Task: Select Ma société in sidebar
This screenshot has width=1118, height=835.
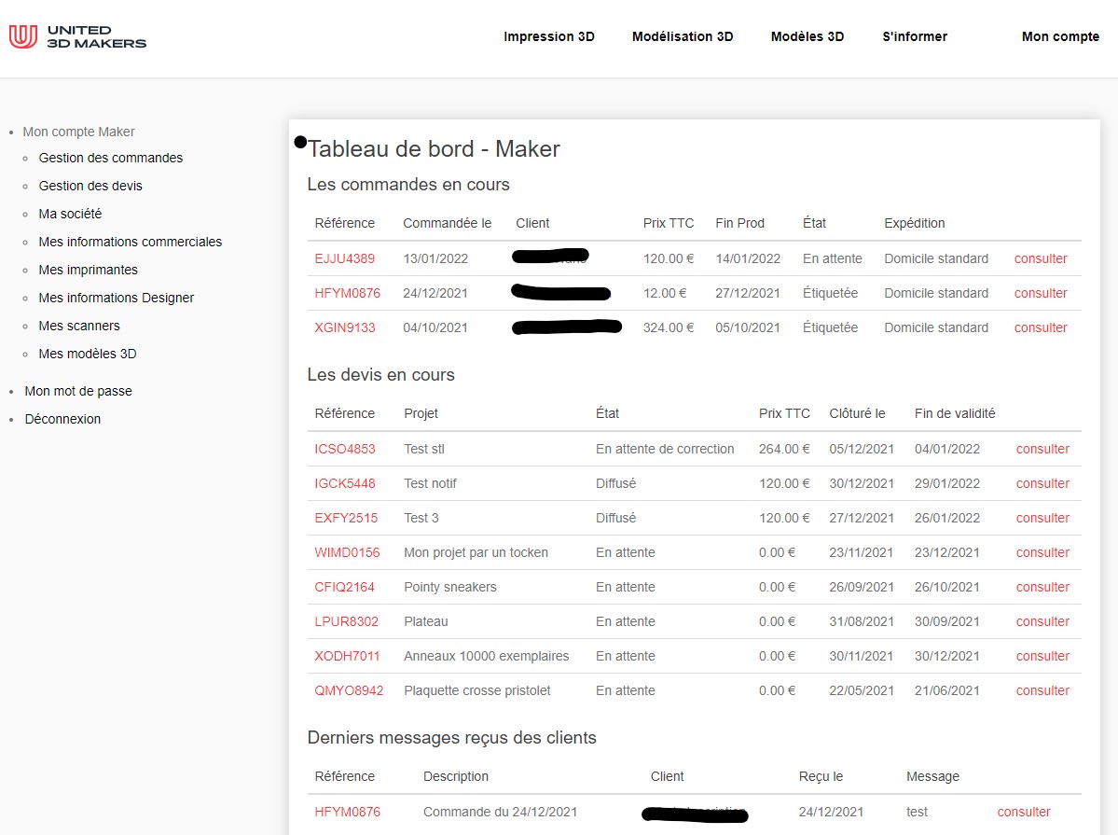Action: 70,215
